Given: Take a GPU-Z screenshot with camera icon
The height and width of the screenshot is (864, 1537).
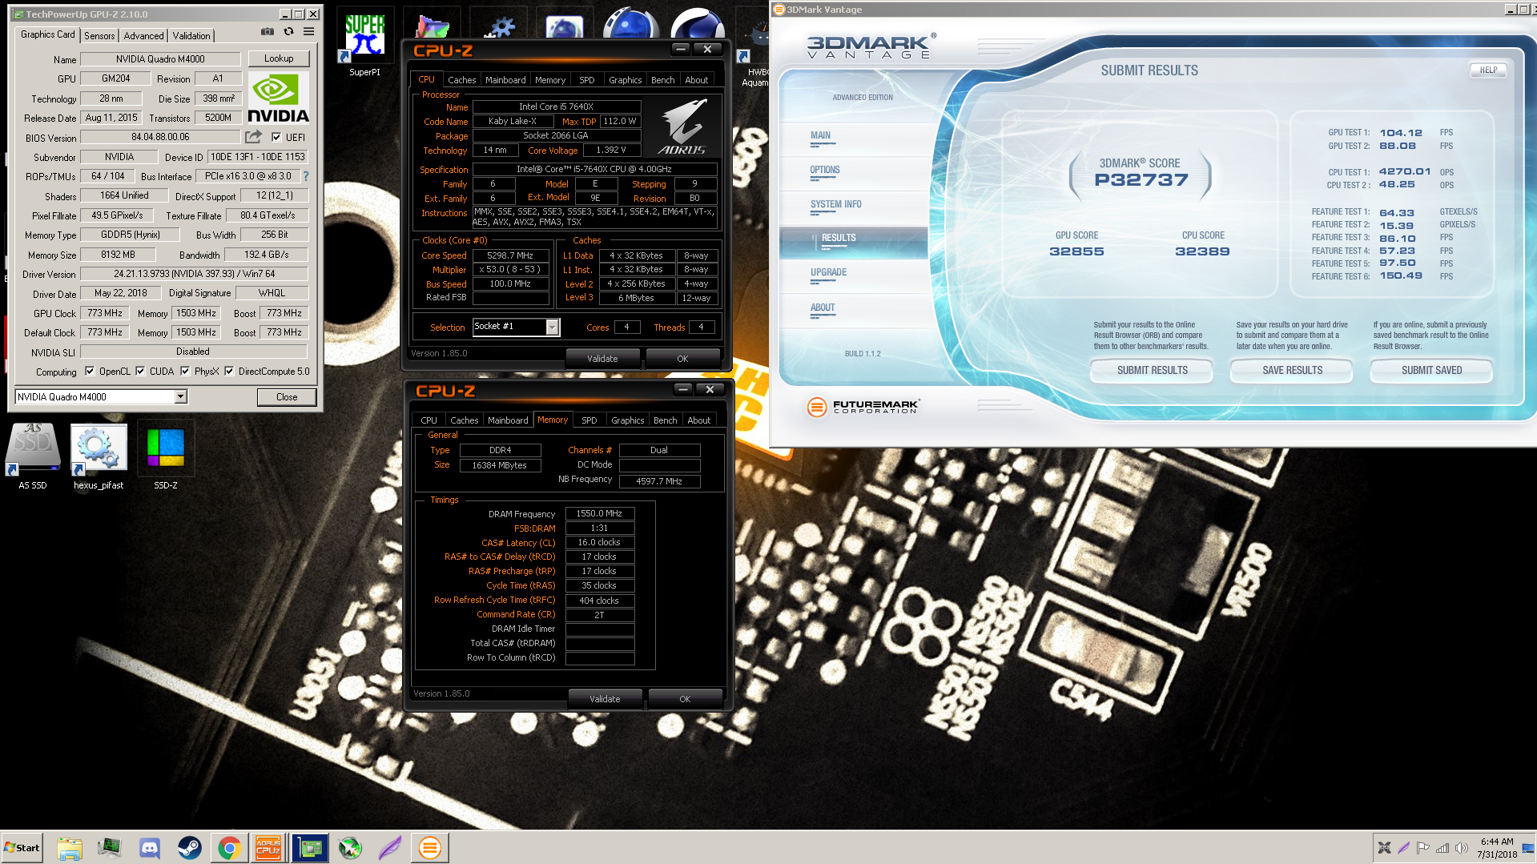Looking at the screenshot, I should pyautogui.click(x=268, y=32).
